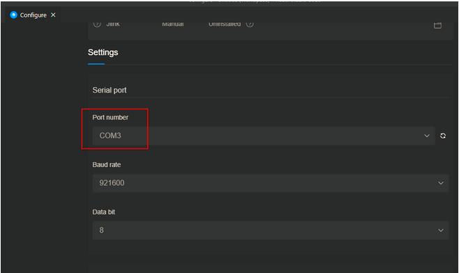Viewport: 459px width, 273px height.
Task: Click the Baud rate label
Action: (107, 164)
